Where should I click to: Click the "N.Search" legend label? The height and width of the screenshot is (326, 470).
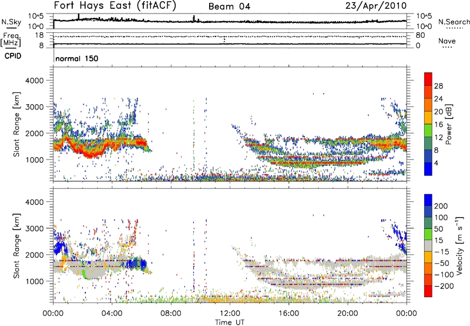[x=454, y=22]
